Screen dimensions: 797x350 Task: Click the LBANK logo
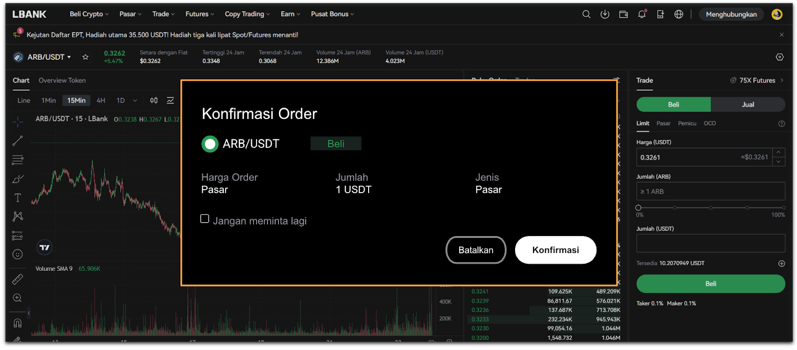tap(29, 14)
